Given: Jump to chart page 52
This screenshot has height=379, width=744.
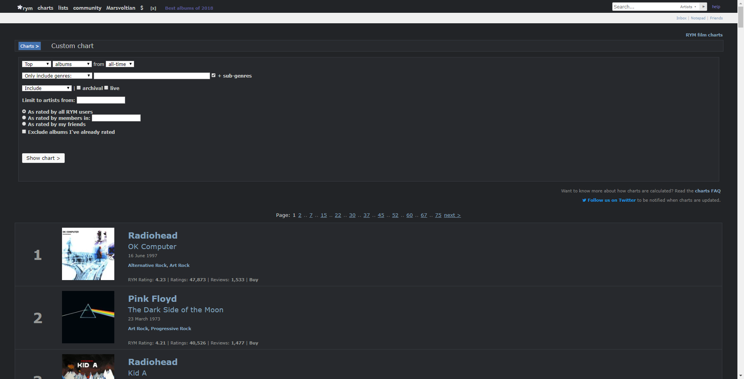Looking at the screenshot, I should (x=395, y=215).
